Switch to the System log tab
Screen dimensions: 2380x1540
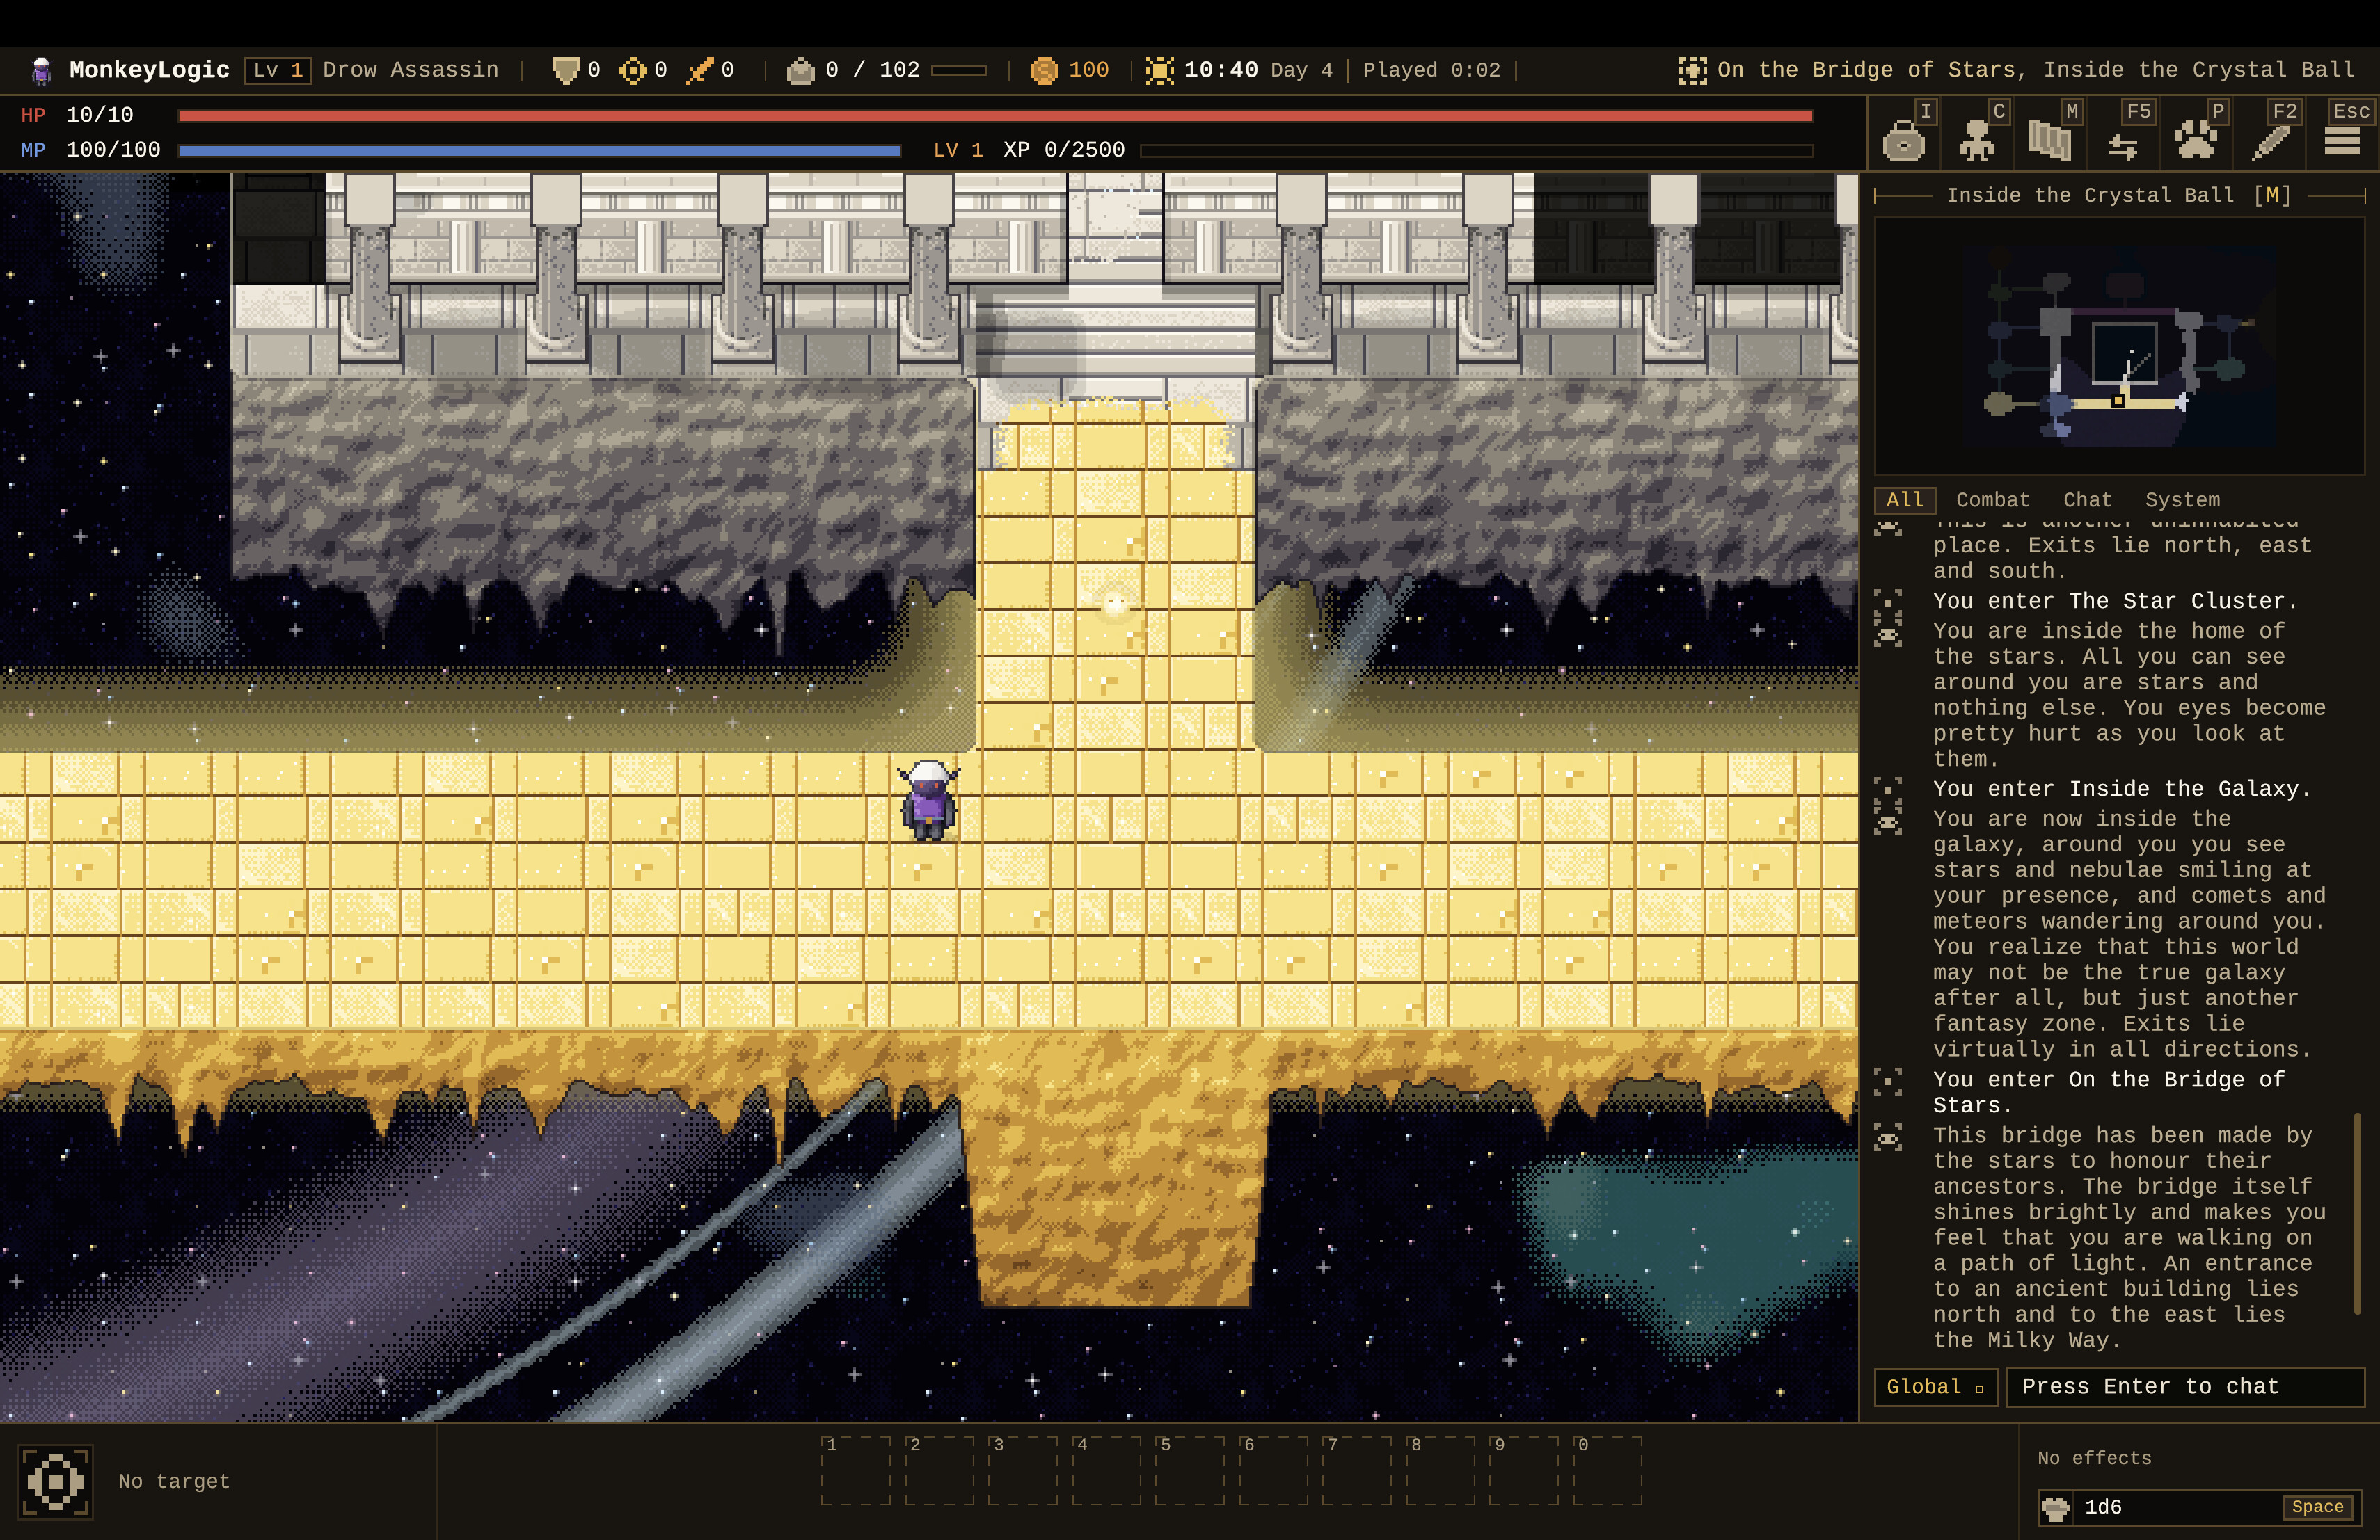click(2182, 499)
